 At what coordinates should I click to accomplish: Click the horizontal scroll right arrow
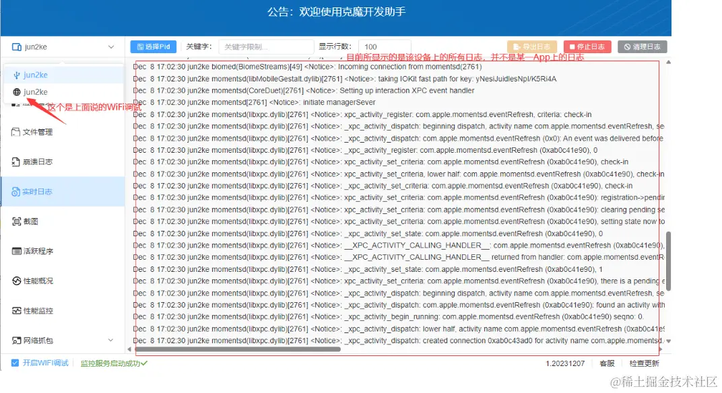point(661,349)
